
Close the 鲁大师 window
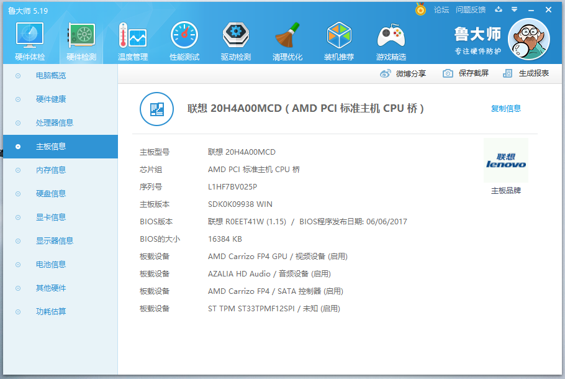point(548,10)
